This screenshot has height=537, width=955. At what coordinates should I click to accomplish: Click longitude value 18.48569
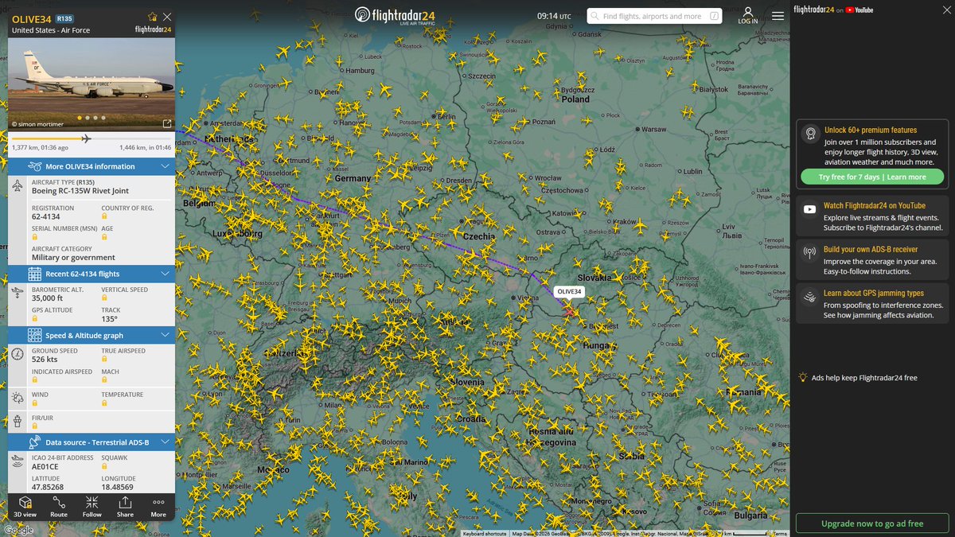point(117,487)
